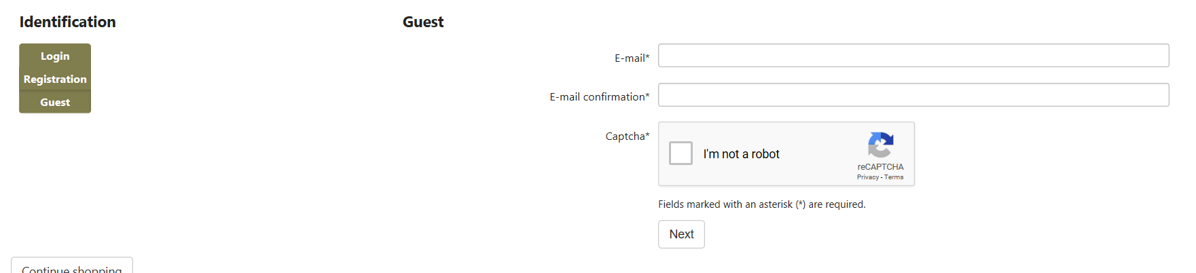Image resolution: width=1196 pixels, height=273 pixels.
Task: Open the reCAPTCHA Terms link
Action: (894, 177)
